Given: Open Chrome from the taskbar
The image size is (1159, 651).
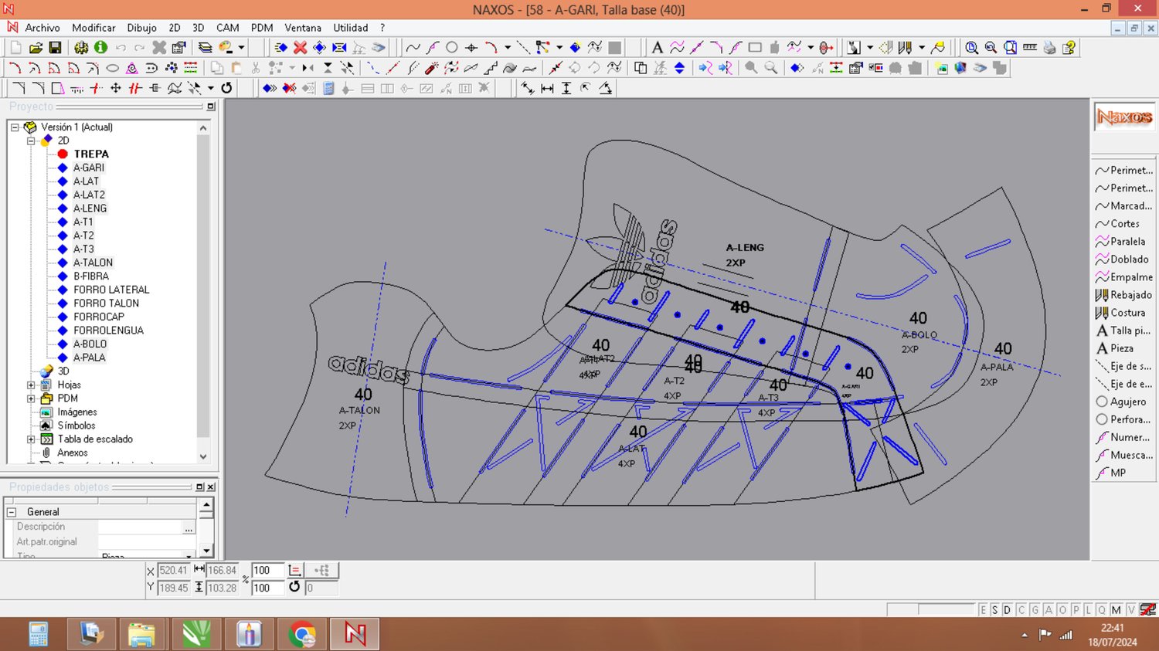Looking at the screenshot, I should click(x=301, y=635).
